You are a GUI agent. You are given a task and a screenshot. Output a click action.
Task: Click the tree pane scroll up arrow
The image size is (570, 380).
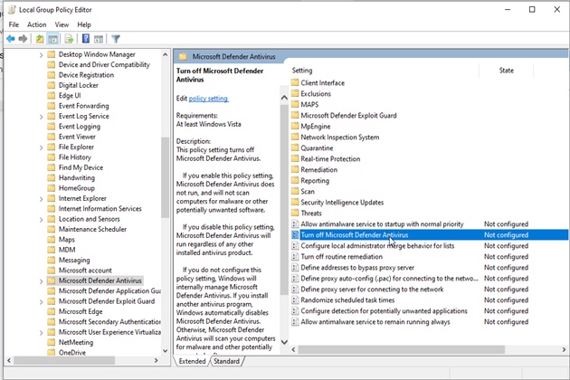click(165, 54)
